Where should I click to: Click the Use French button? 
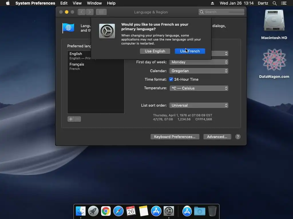190,51
